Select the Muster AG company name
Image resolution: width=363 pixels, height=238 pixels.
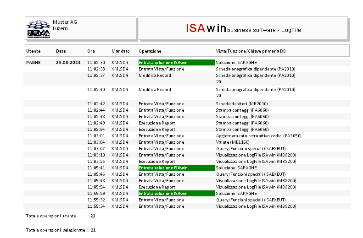pyautogui.click(x=65, y=22)
